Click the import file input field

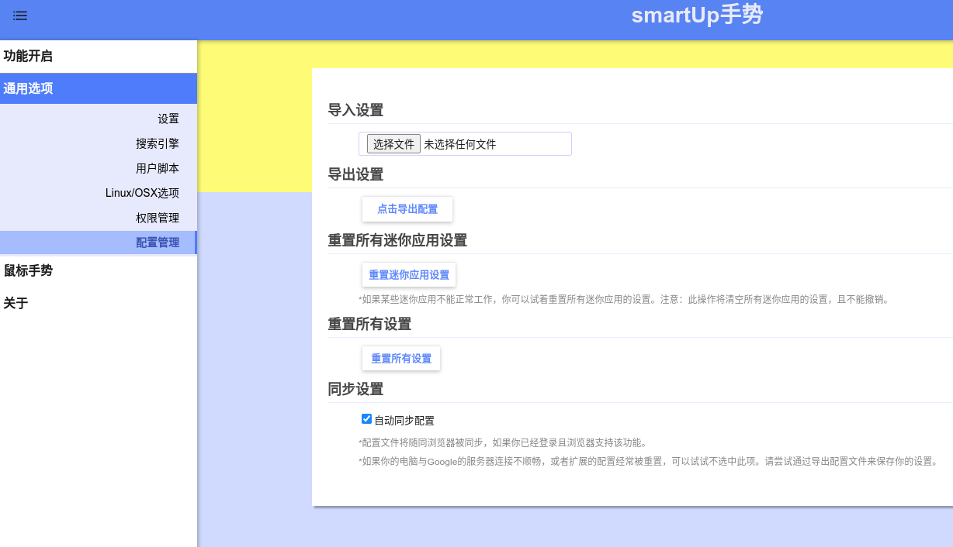465,144
